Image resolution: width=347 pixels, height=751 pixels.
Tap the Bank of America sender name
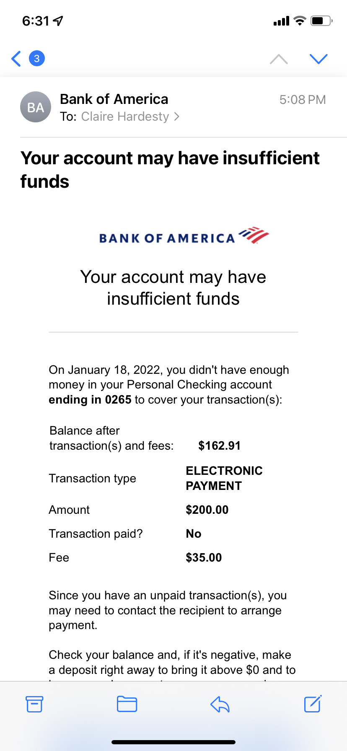tap(114, 99)
